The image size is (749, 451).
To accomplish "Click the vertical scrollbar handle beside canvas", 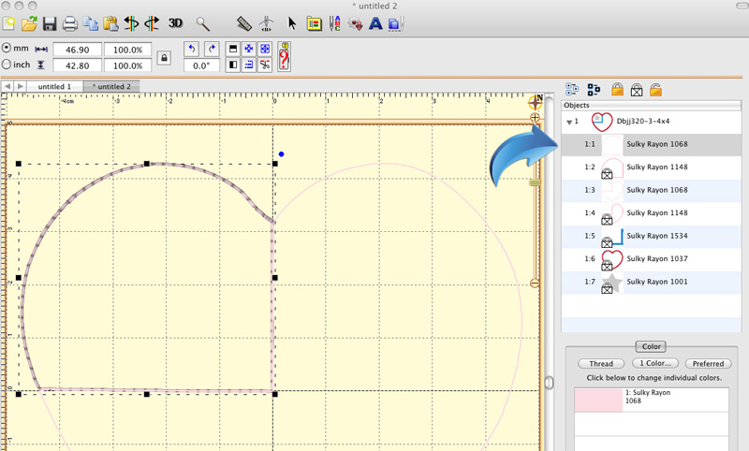I will point(549,383).
